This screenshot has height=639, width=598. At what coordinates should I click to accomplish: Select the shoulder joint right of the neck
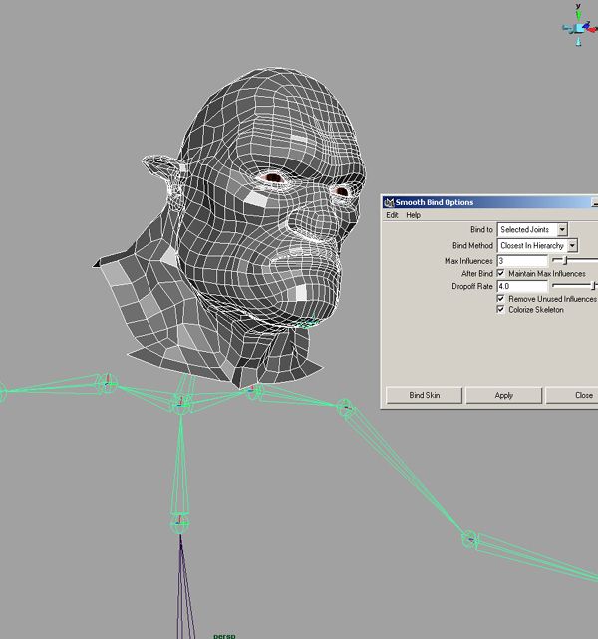[x=345, y=407]
